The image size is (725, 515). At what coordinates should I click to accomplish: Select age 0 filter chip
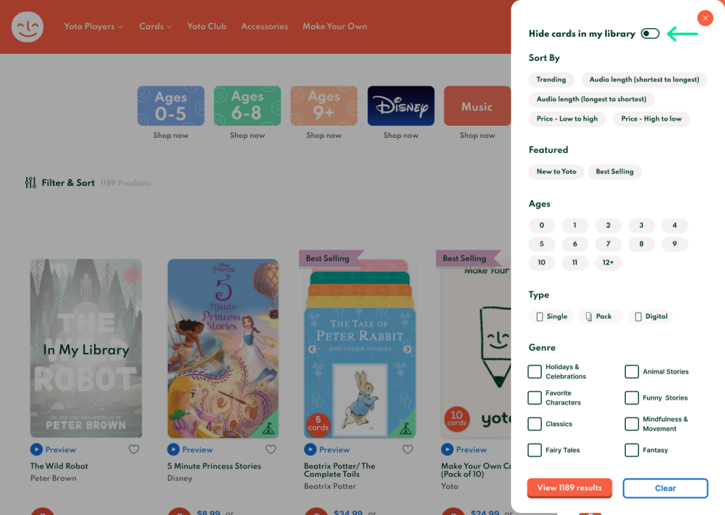(542, 226)
